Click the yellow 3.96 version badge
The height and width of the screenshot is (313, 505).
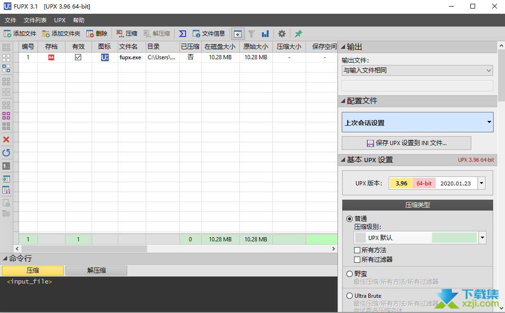pos(402,184)
